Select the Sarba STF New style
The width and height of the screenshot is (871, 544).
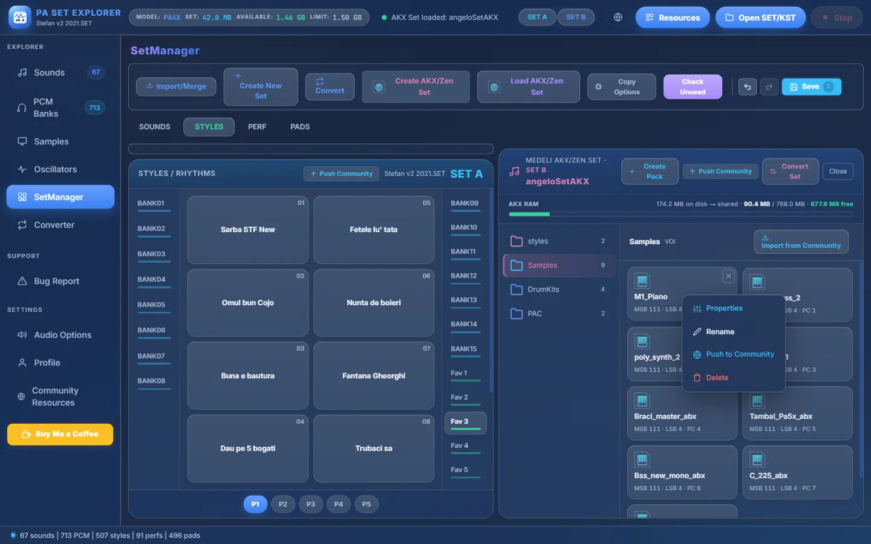click(x=248, y=230)
